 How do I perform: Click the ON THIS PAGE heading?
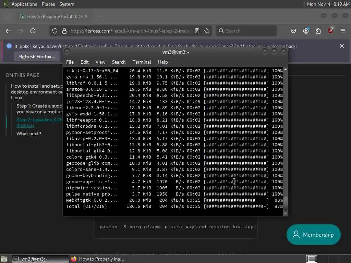[22, 75]
